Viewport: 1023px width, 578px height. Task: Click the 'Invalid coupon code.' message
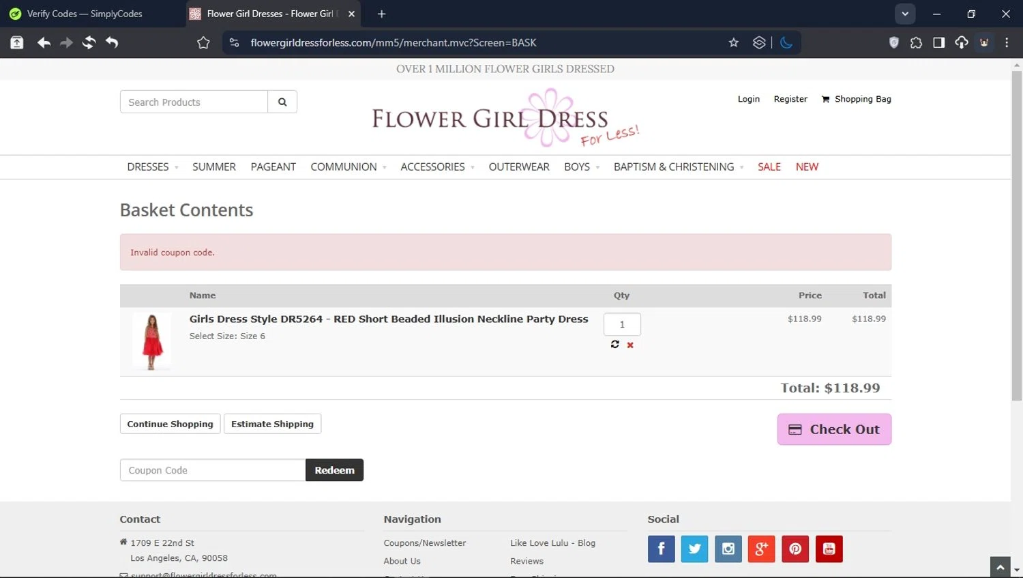(x=173, y=252)
